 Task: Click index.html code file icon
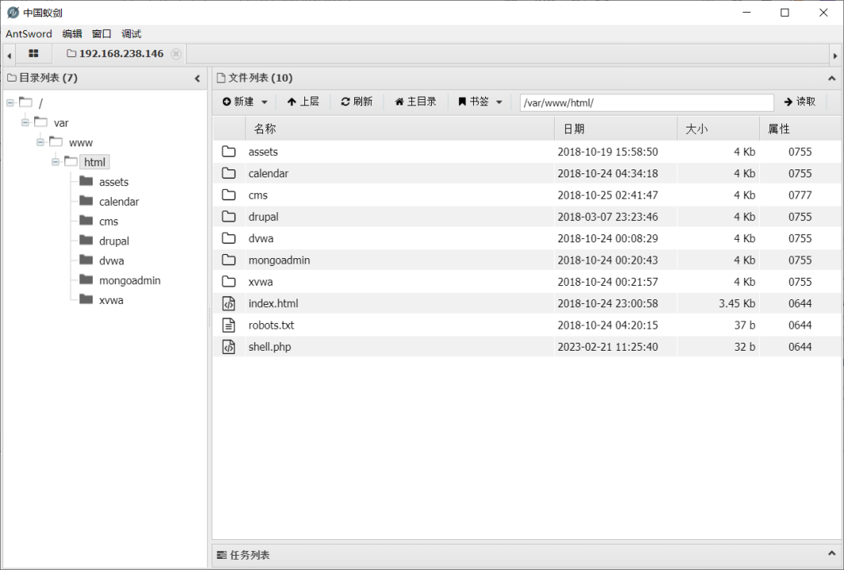229,303
